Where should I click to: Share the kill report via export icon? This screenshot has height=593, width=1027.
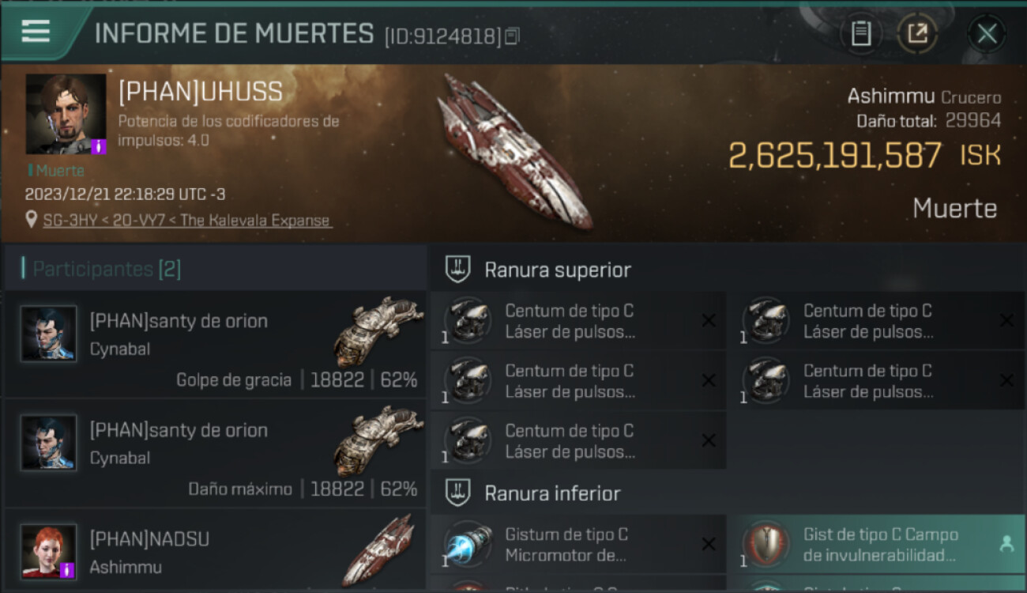tap(917, 33)
